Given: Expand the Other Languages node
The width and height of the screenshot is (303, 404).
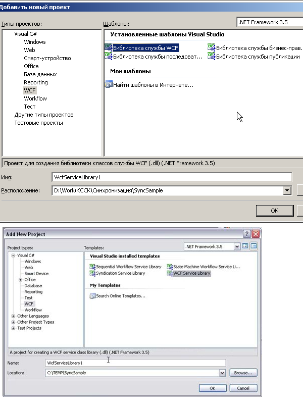Looking at the screenshot, I should point(13,316).
